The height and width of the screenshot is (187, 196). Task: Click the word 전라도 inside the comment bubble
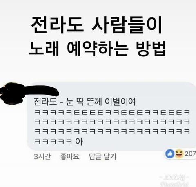(x=45, y=102)
